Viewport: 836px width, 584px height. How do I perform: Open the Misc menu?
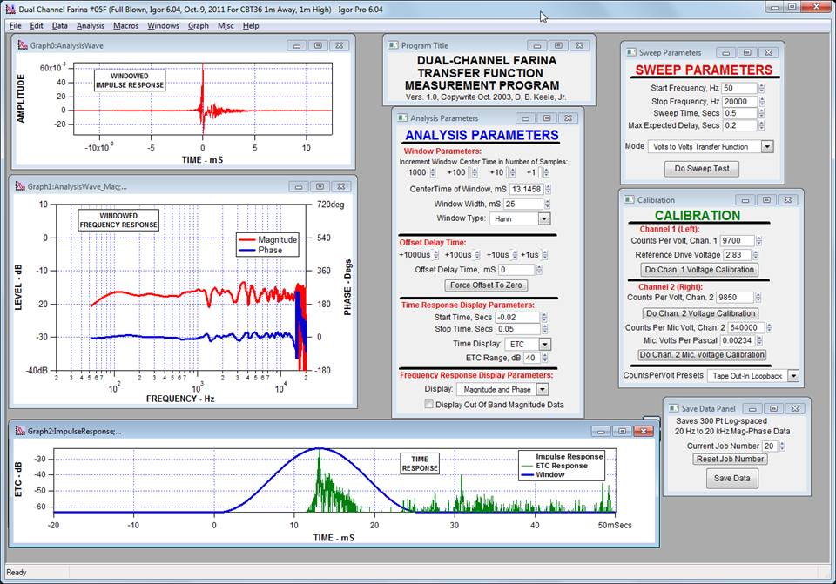tap(226, 25)
